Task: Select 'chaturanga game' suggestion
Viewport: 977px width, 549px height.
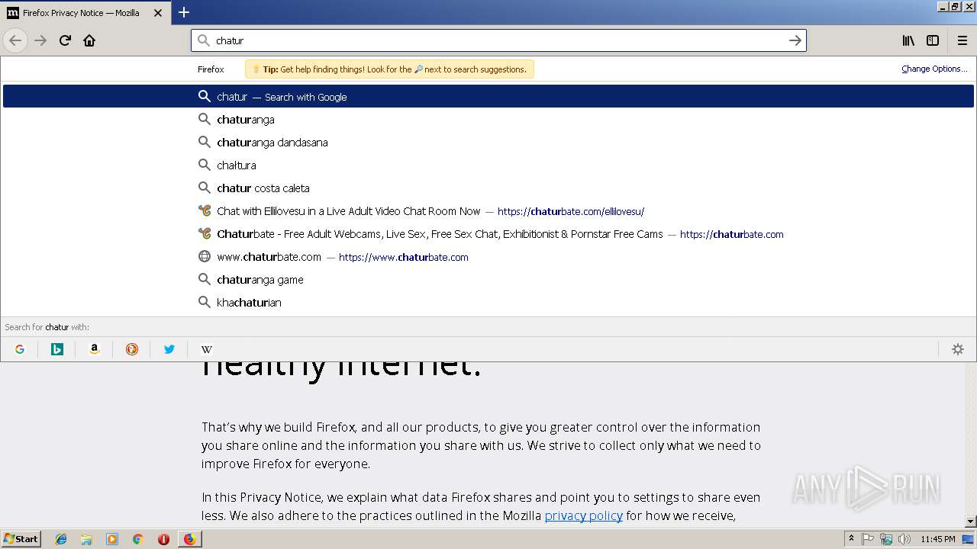Action: [488, 280]
